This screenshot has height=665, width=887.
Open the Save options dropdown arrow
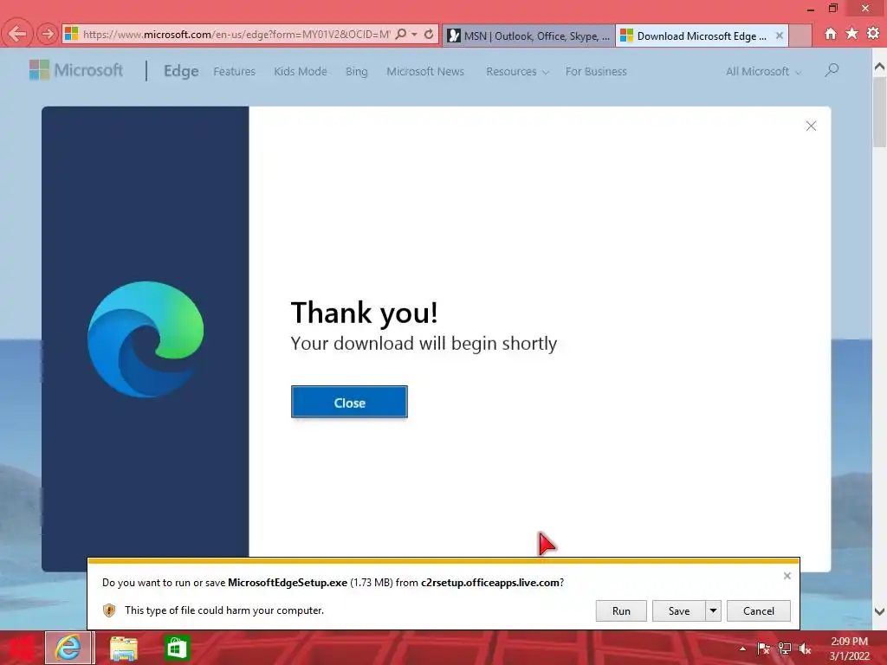(713, 610)
